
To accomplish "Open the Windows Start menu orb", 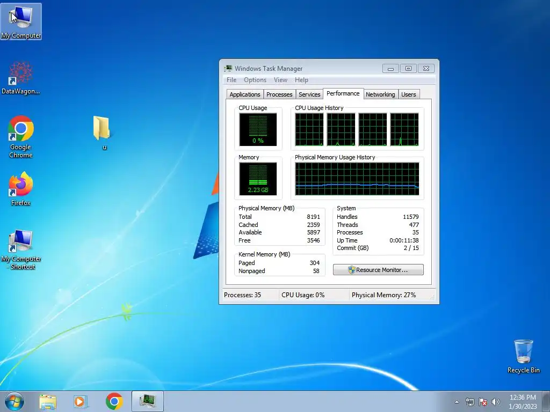I will click(x=15, y=401).
